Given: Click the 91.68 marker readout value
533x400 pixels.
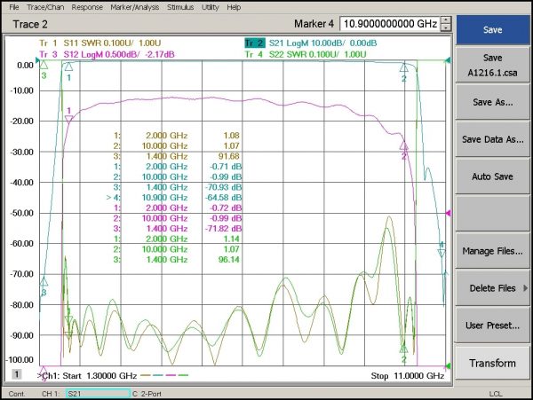Looking at the screenshot, I should (x=229, y=156).
